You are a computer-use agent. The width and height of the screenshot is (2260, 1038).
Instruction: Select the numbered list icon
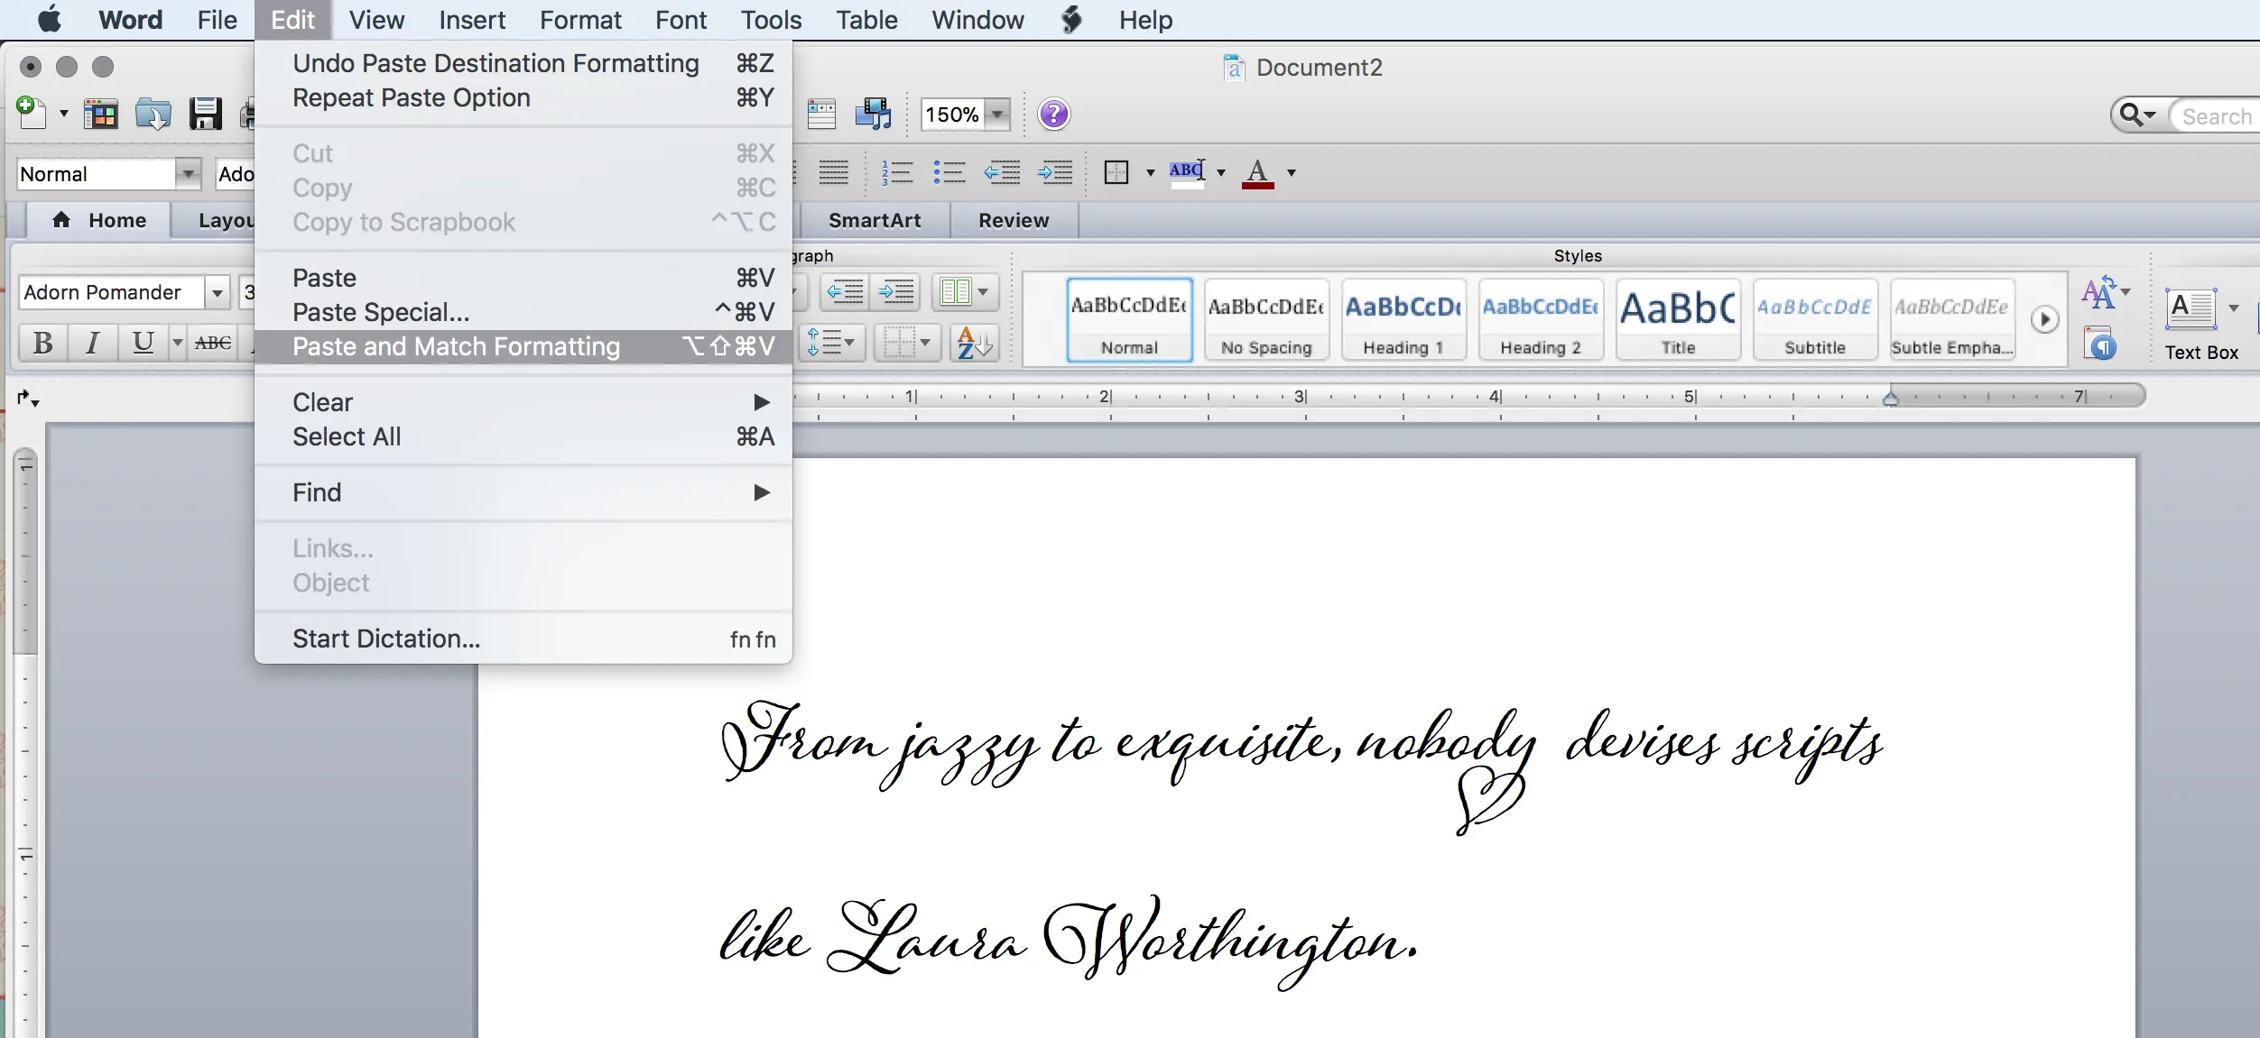pyautogui.click(x=898, y=172)
